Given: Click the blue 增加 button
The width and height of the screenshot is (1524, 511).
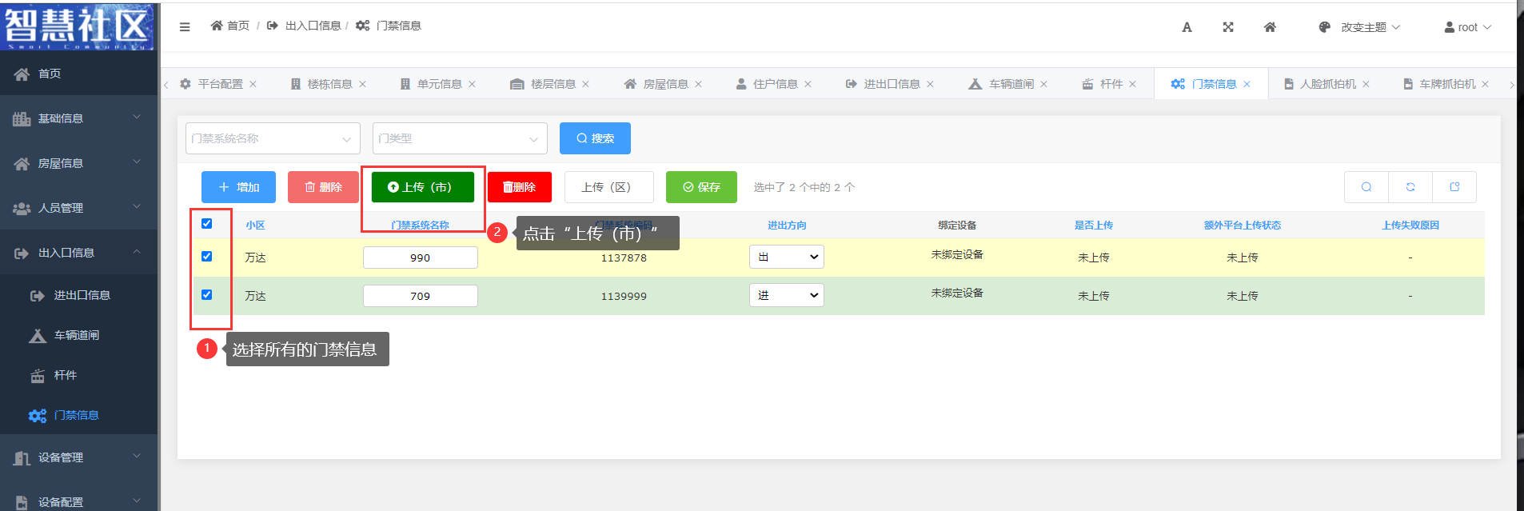Looking at the screenshot, I should coord(238,187).
